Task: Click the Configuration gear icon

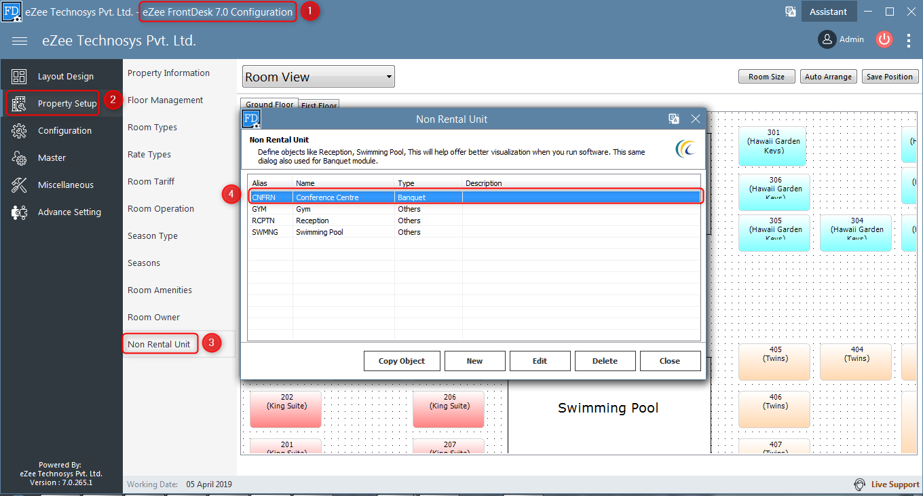Action: tap(19, 131)
